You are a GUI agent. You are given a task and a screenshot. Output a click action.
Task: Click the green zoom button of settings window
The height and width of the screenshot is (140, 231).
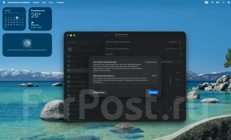74,35
